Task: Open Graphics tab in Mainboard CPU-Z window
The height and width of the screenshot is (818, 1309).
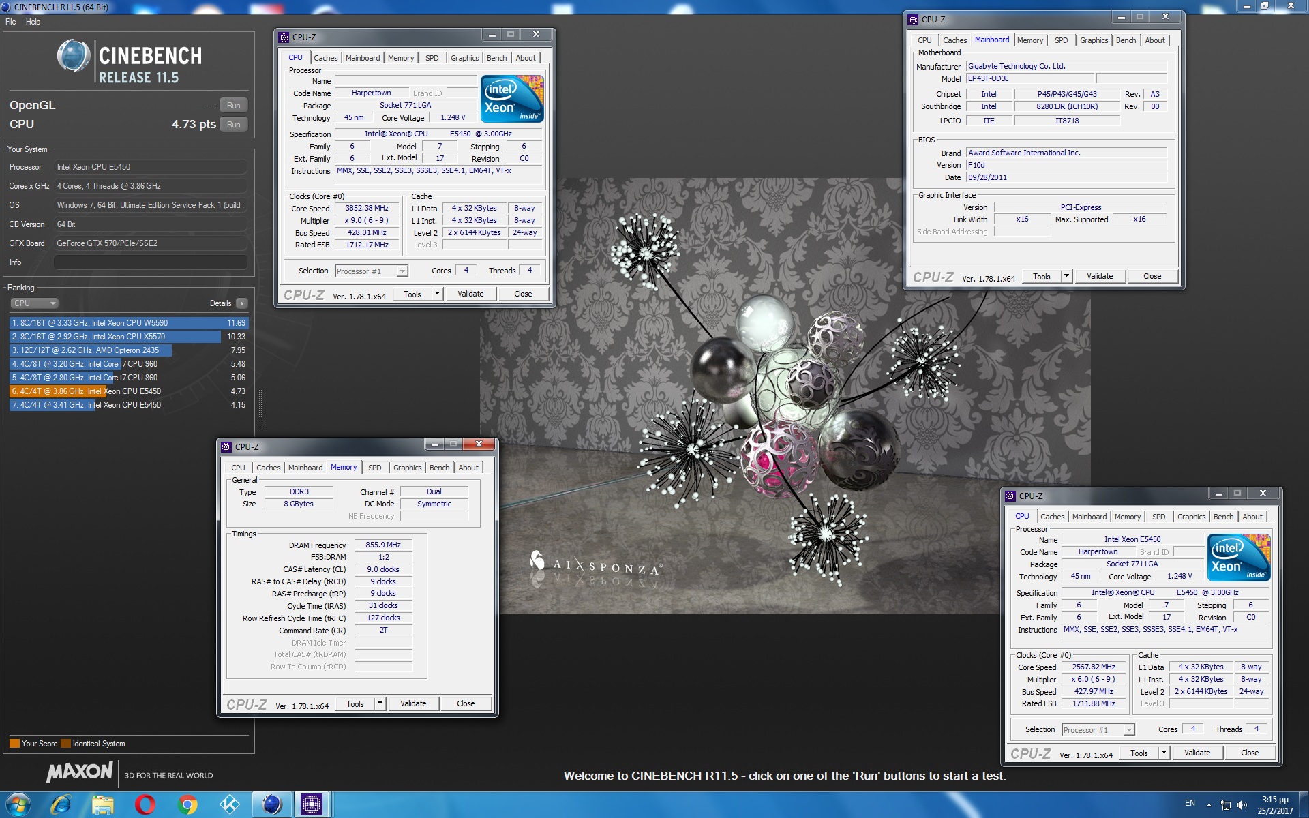Action: (x=1094, y=40)
